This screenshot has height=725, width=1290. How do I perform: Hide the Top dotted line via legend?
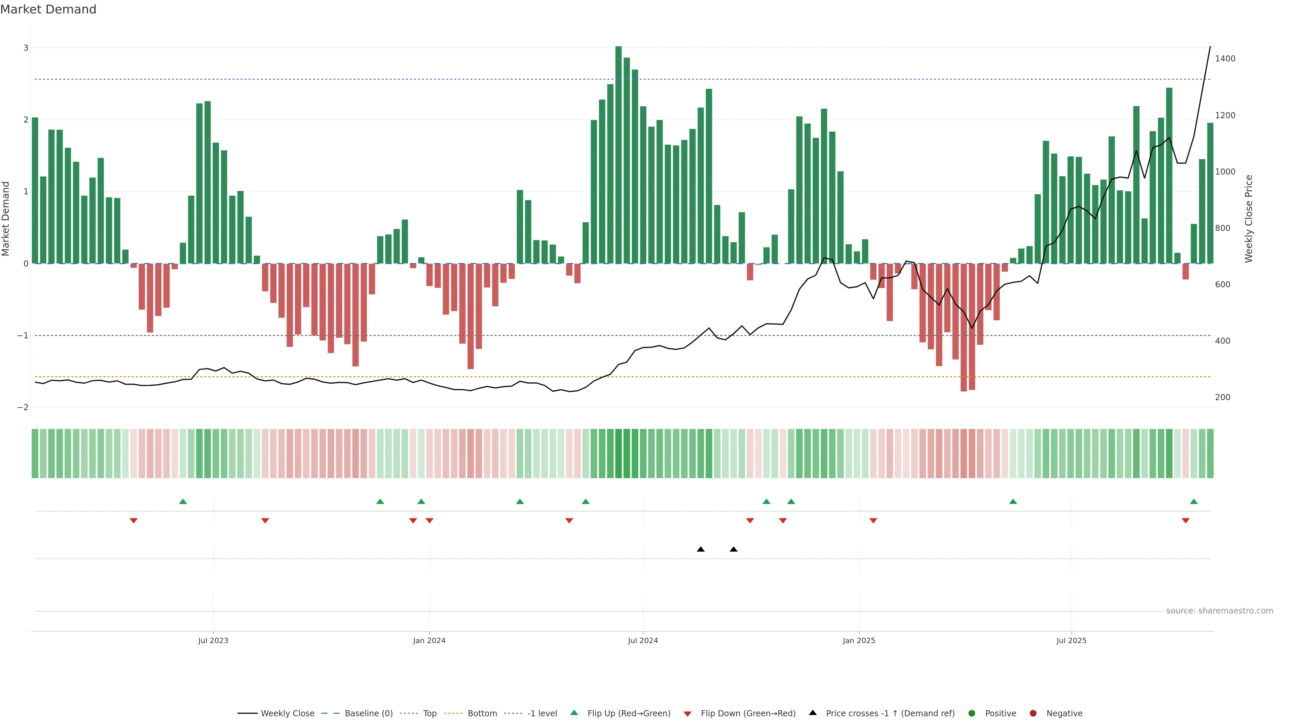click(429, 713)
